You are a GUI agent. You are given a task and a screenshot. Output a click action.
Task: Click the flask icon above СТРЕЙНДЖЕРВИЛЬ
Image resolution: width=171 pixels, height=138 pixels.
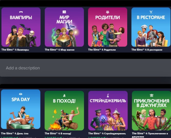[108, 95]
